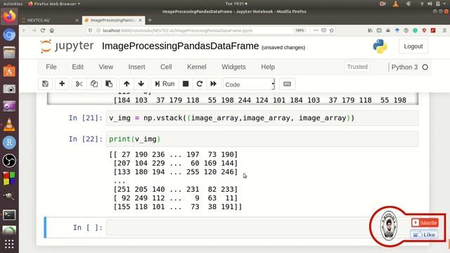Click the Logout button
The width and height of the screenshot is (450, 253).
pos(413,46)
